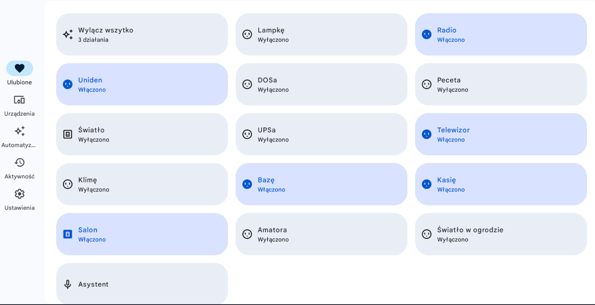Open Urządzenia devices icon in sidebar
Screen dimensions: 595x305
tap(20, 100)
